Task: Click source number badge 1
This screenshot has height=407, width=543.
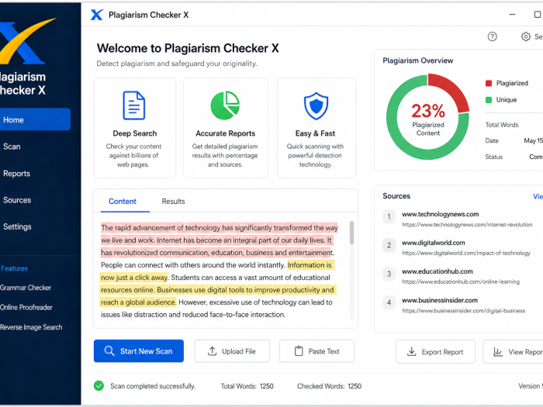Action: pos(389,217)
